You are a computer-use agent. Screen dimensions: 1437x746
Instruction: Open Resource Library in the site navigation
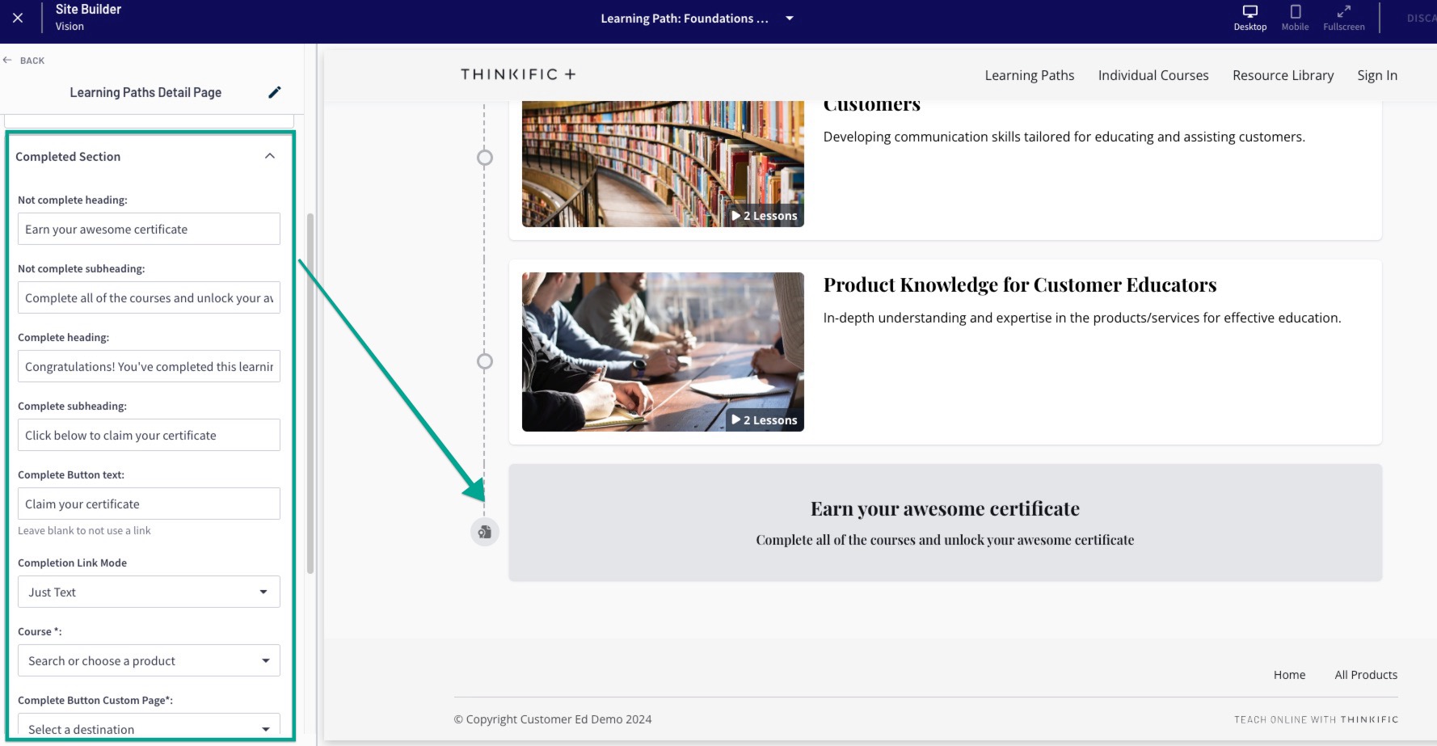point(1283,75)
